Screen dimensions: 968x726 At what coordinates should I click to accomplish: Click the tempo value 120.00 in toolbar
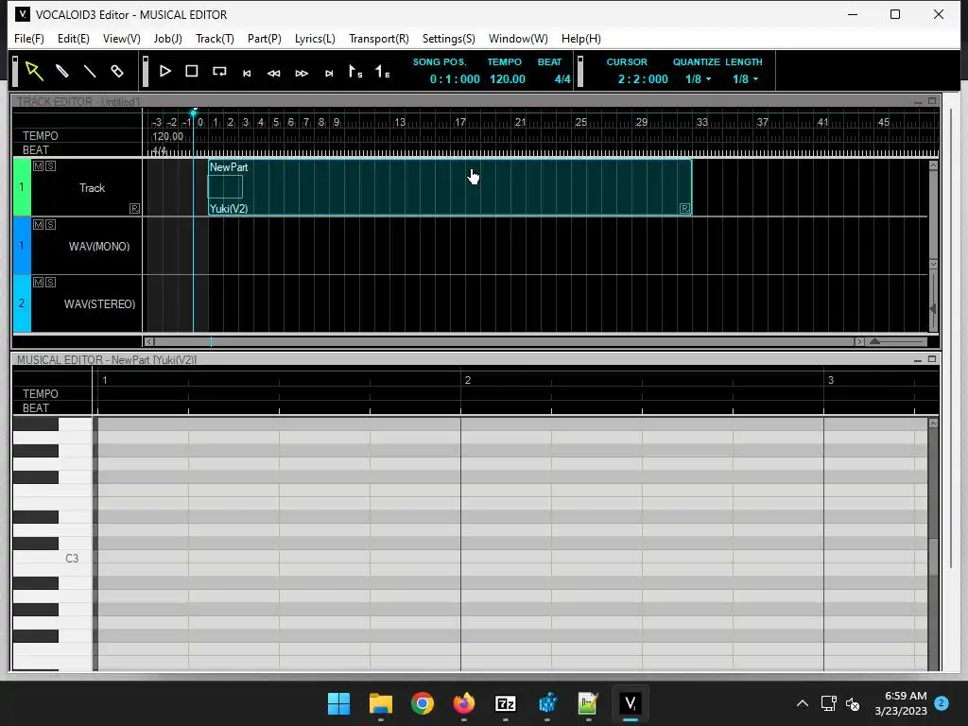pos(508,79)
